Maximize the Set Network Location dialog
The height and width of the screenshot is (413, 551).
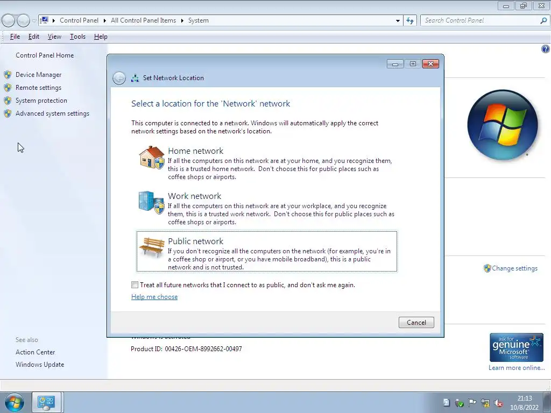pyautogui.click(x=413, y=64)
